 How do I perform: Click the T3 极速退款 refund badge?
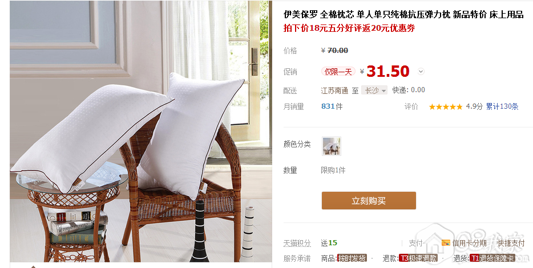tap(418, 258)
